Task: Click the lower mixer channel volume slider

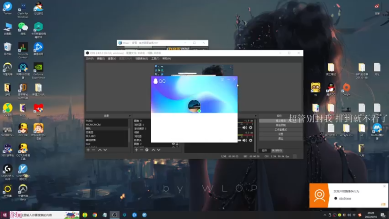Action: (x=239, y=140)
